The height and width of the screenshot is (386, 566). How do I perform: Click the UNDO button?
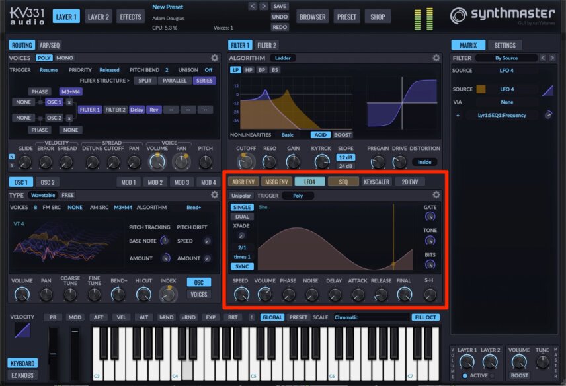click(x=280, y=17)
